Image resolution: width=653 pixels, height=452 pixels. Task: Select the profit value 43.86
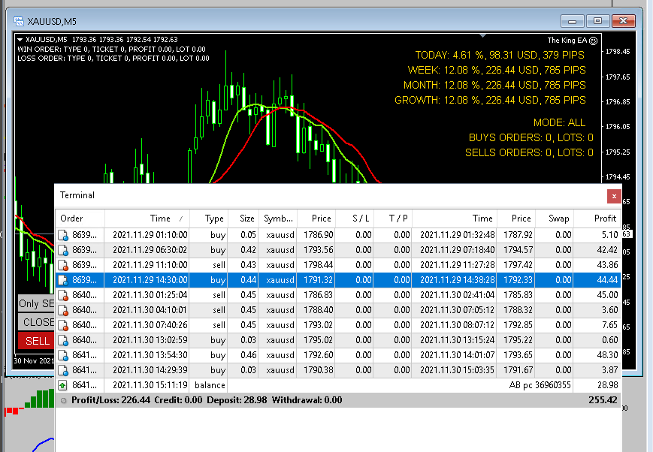tap(607, 265)
